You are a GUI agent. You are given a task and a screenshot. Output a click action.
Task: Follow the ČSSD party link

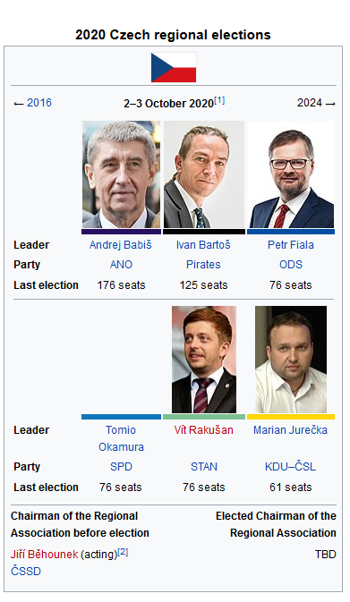(26, 572)
